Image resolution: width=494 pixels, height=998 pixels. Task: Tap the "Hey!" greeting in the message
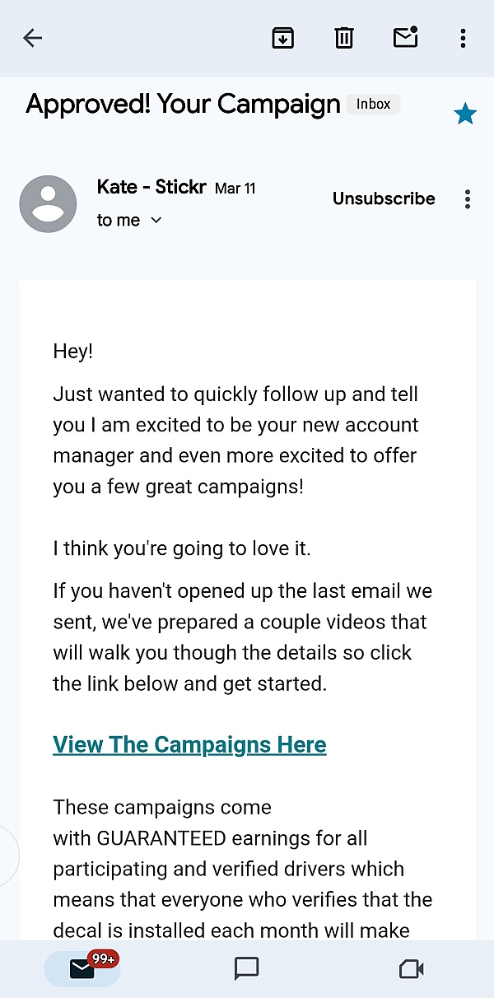[x=73, y=352]
